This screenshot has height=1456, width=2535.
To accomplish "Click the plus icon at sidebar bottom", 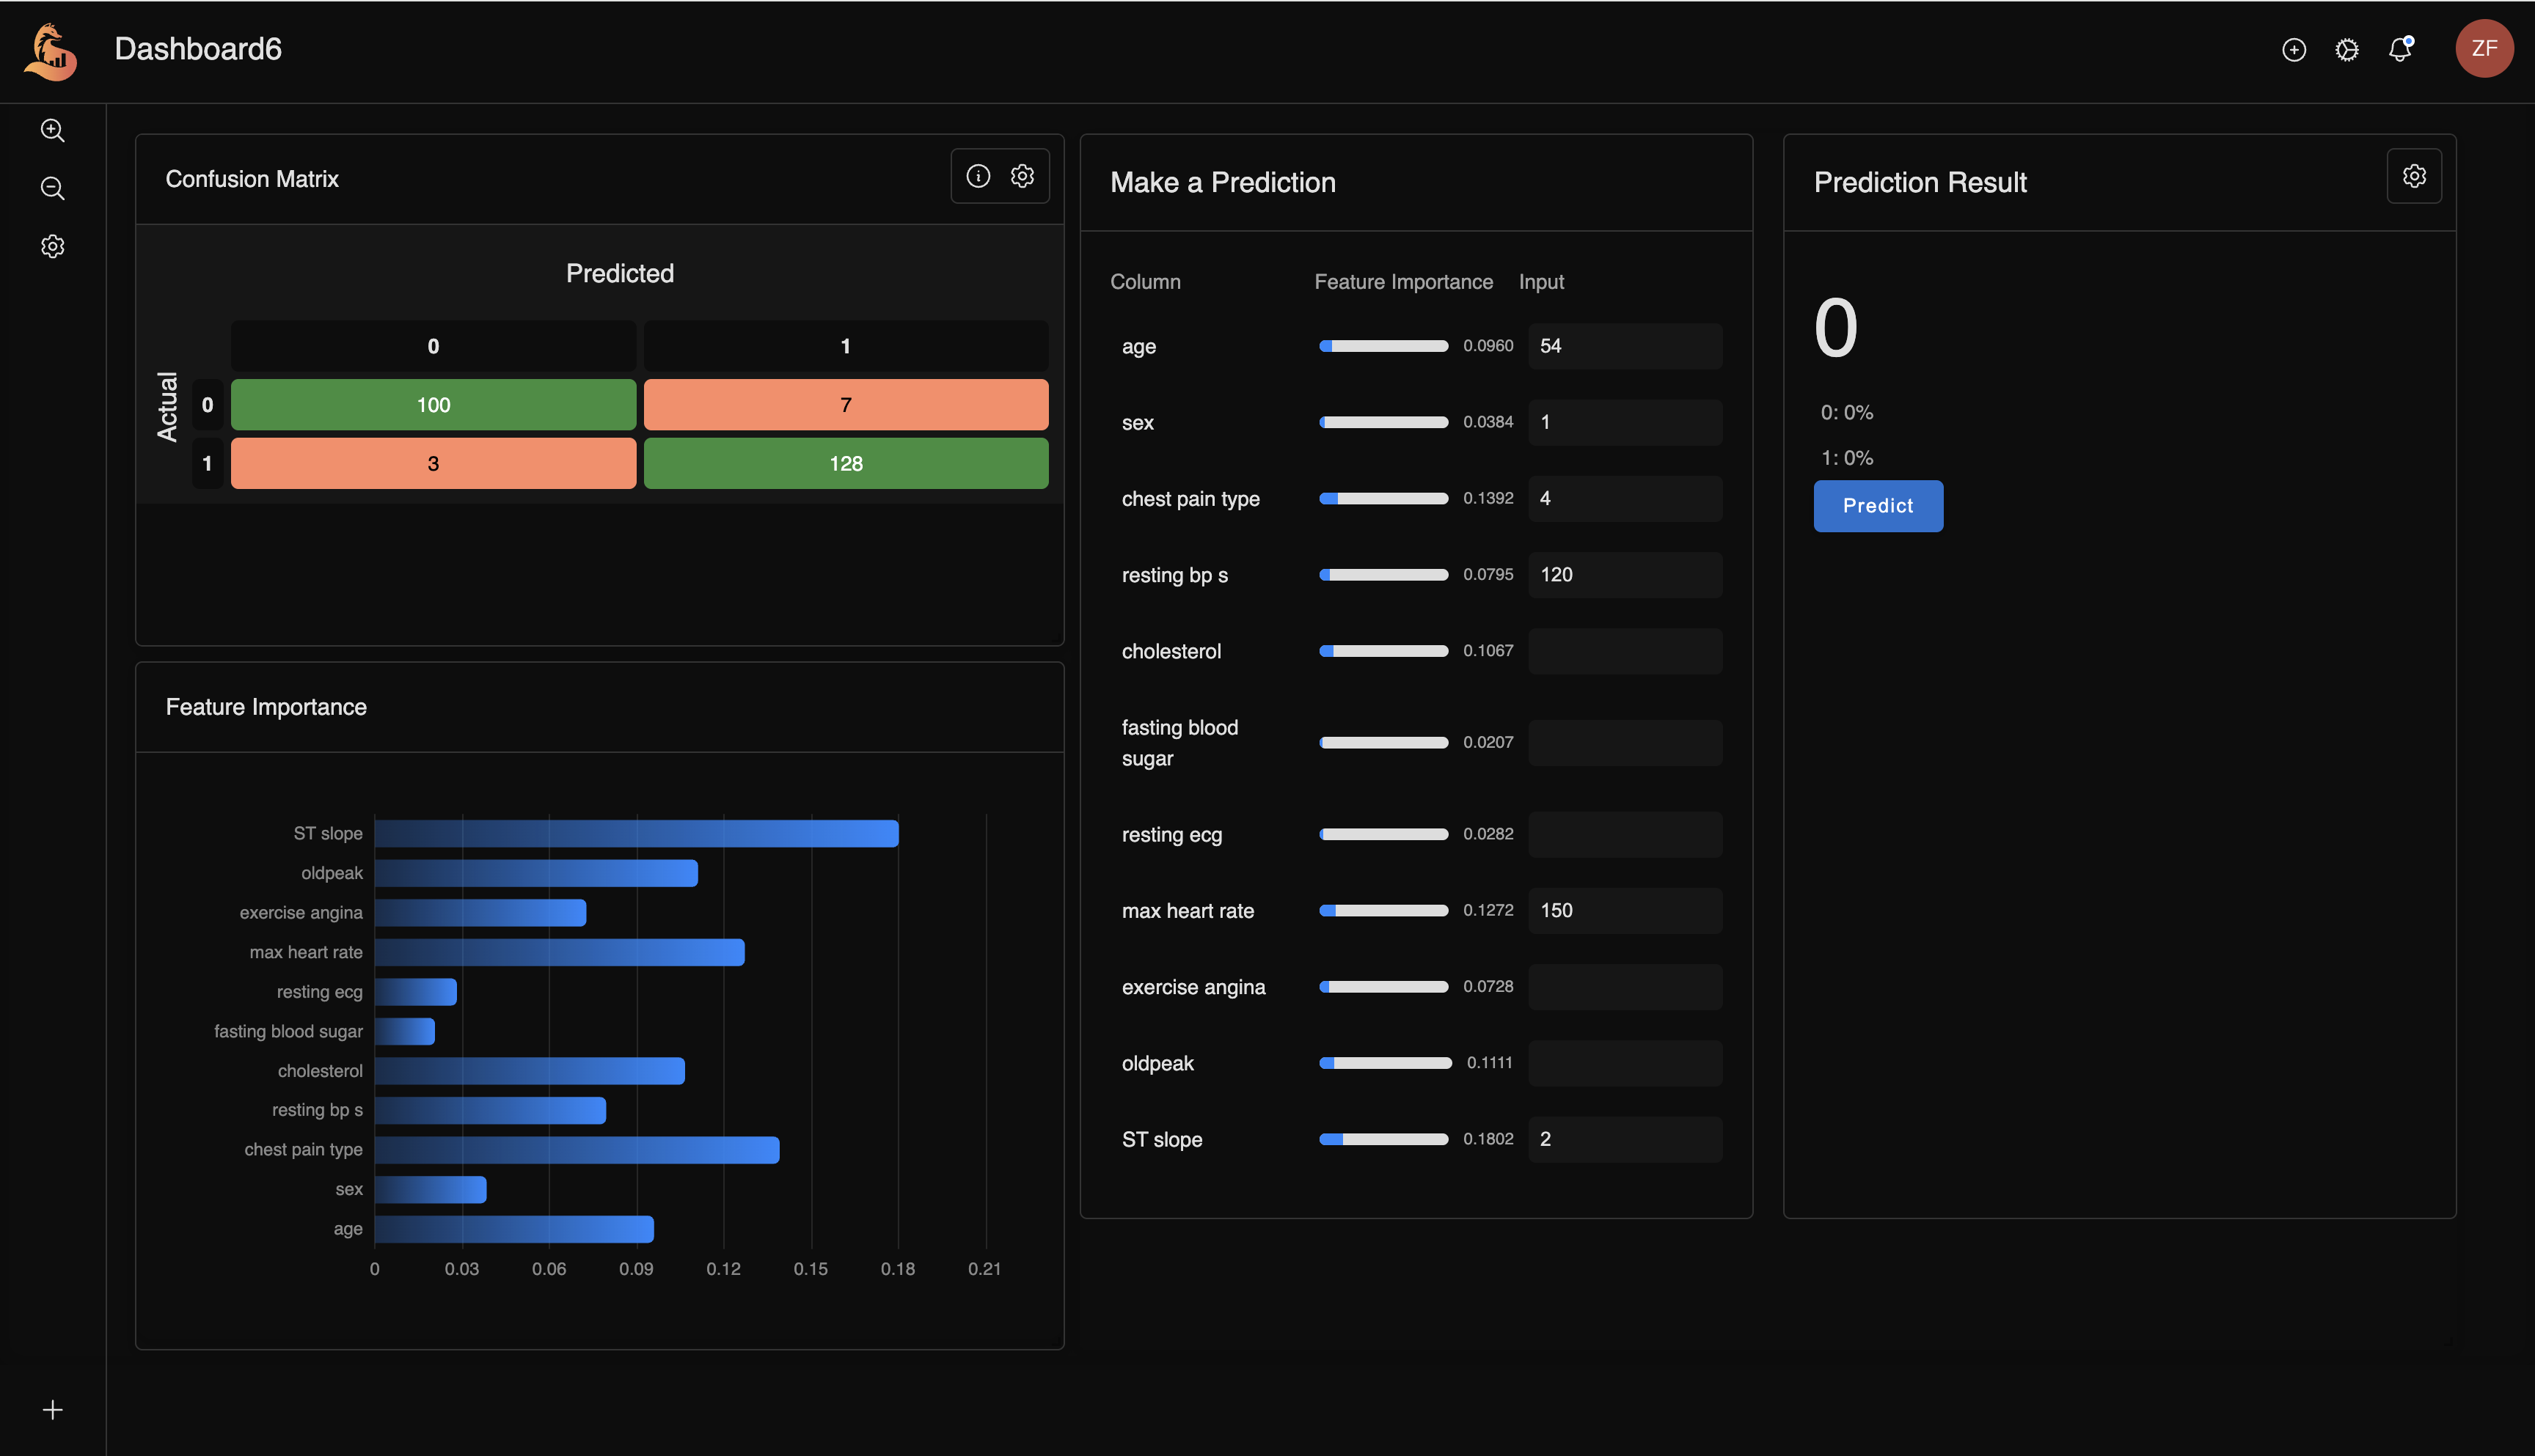I will [52, 1409].
